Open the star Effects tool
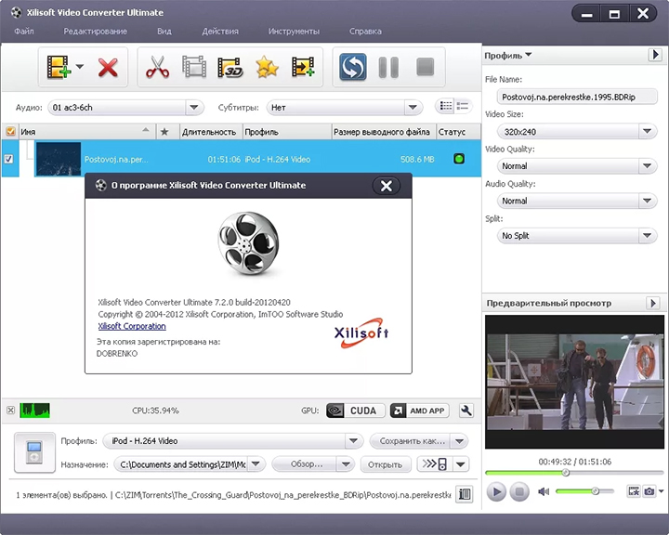Image resolution: width=669 pixels, height=535 pixels. click(267, 67)
